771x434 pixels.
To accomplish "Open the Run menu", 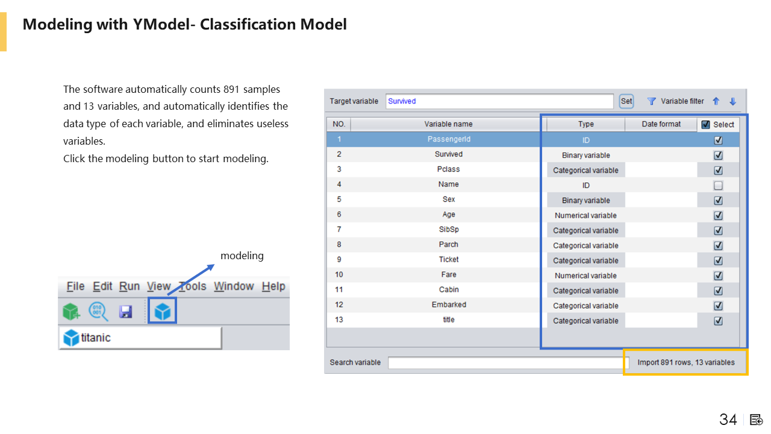I will 129,286.
